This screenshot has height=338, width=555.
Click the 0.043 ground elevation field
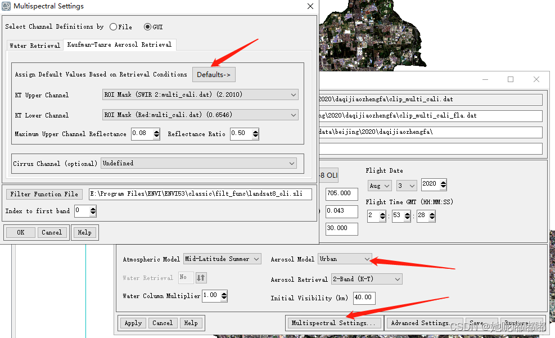pos(341,211)
